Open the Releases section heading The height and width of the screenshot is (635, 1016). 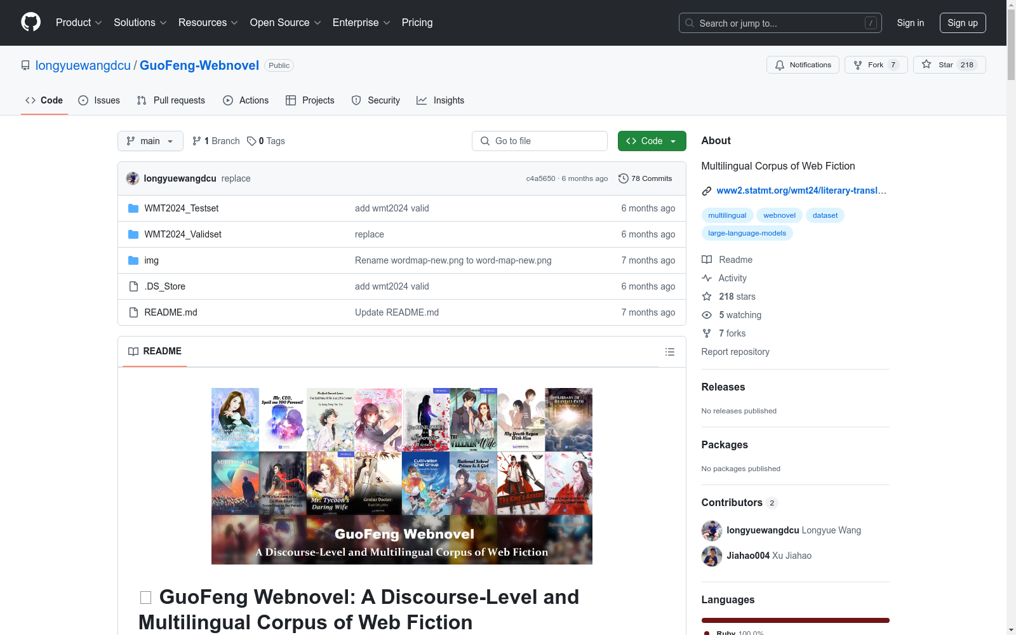(723, 387)
